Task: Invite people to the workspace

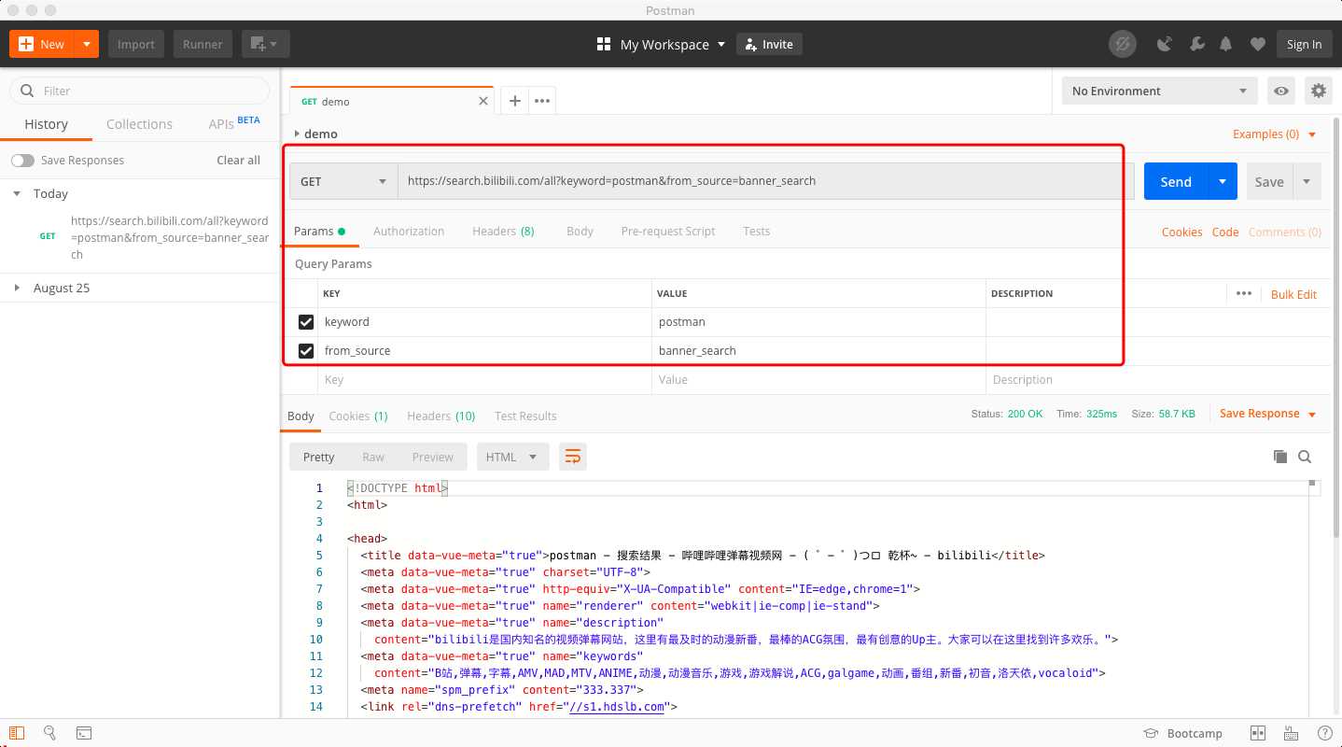Action: pos(770,44)
